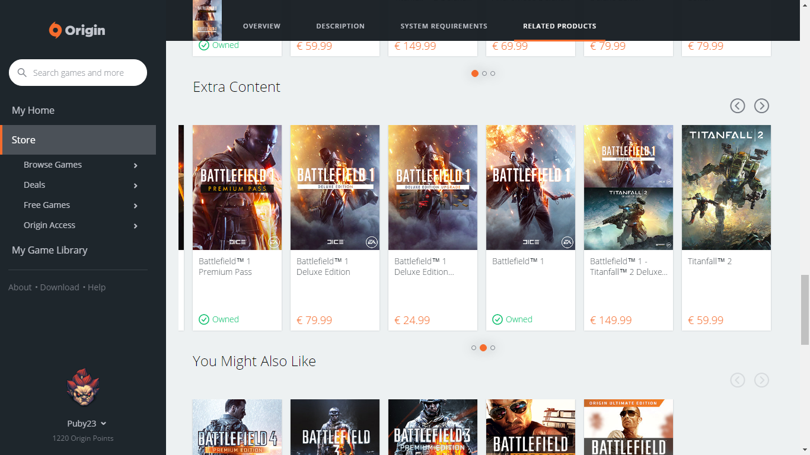Click the search magnifier icon
This screenshot has width=810, height=455.
(x=23, y=73)
